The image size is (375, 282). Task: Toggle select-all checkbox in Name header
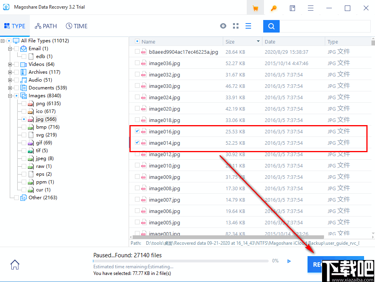tap(137, 42)
